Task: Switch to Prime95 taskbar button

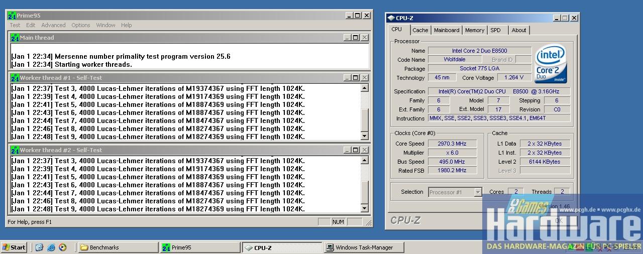Action: pos(200,247)
